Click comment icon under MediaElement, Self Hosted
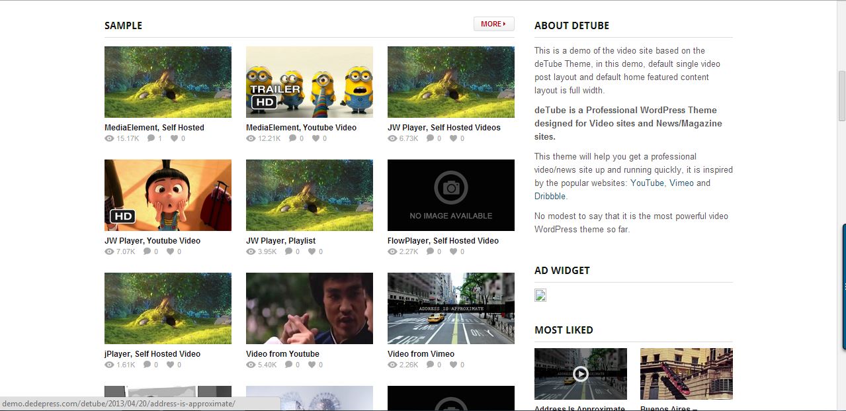 [151, 138]
